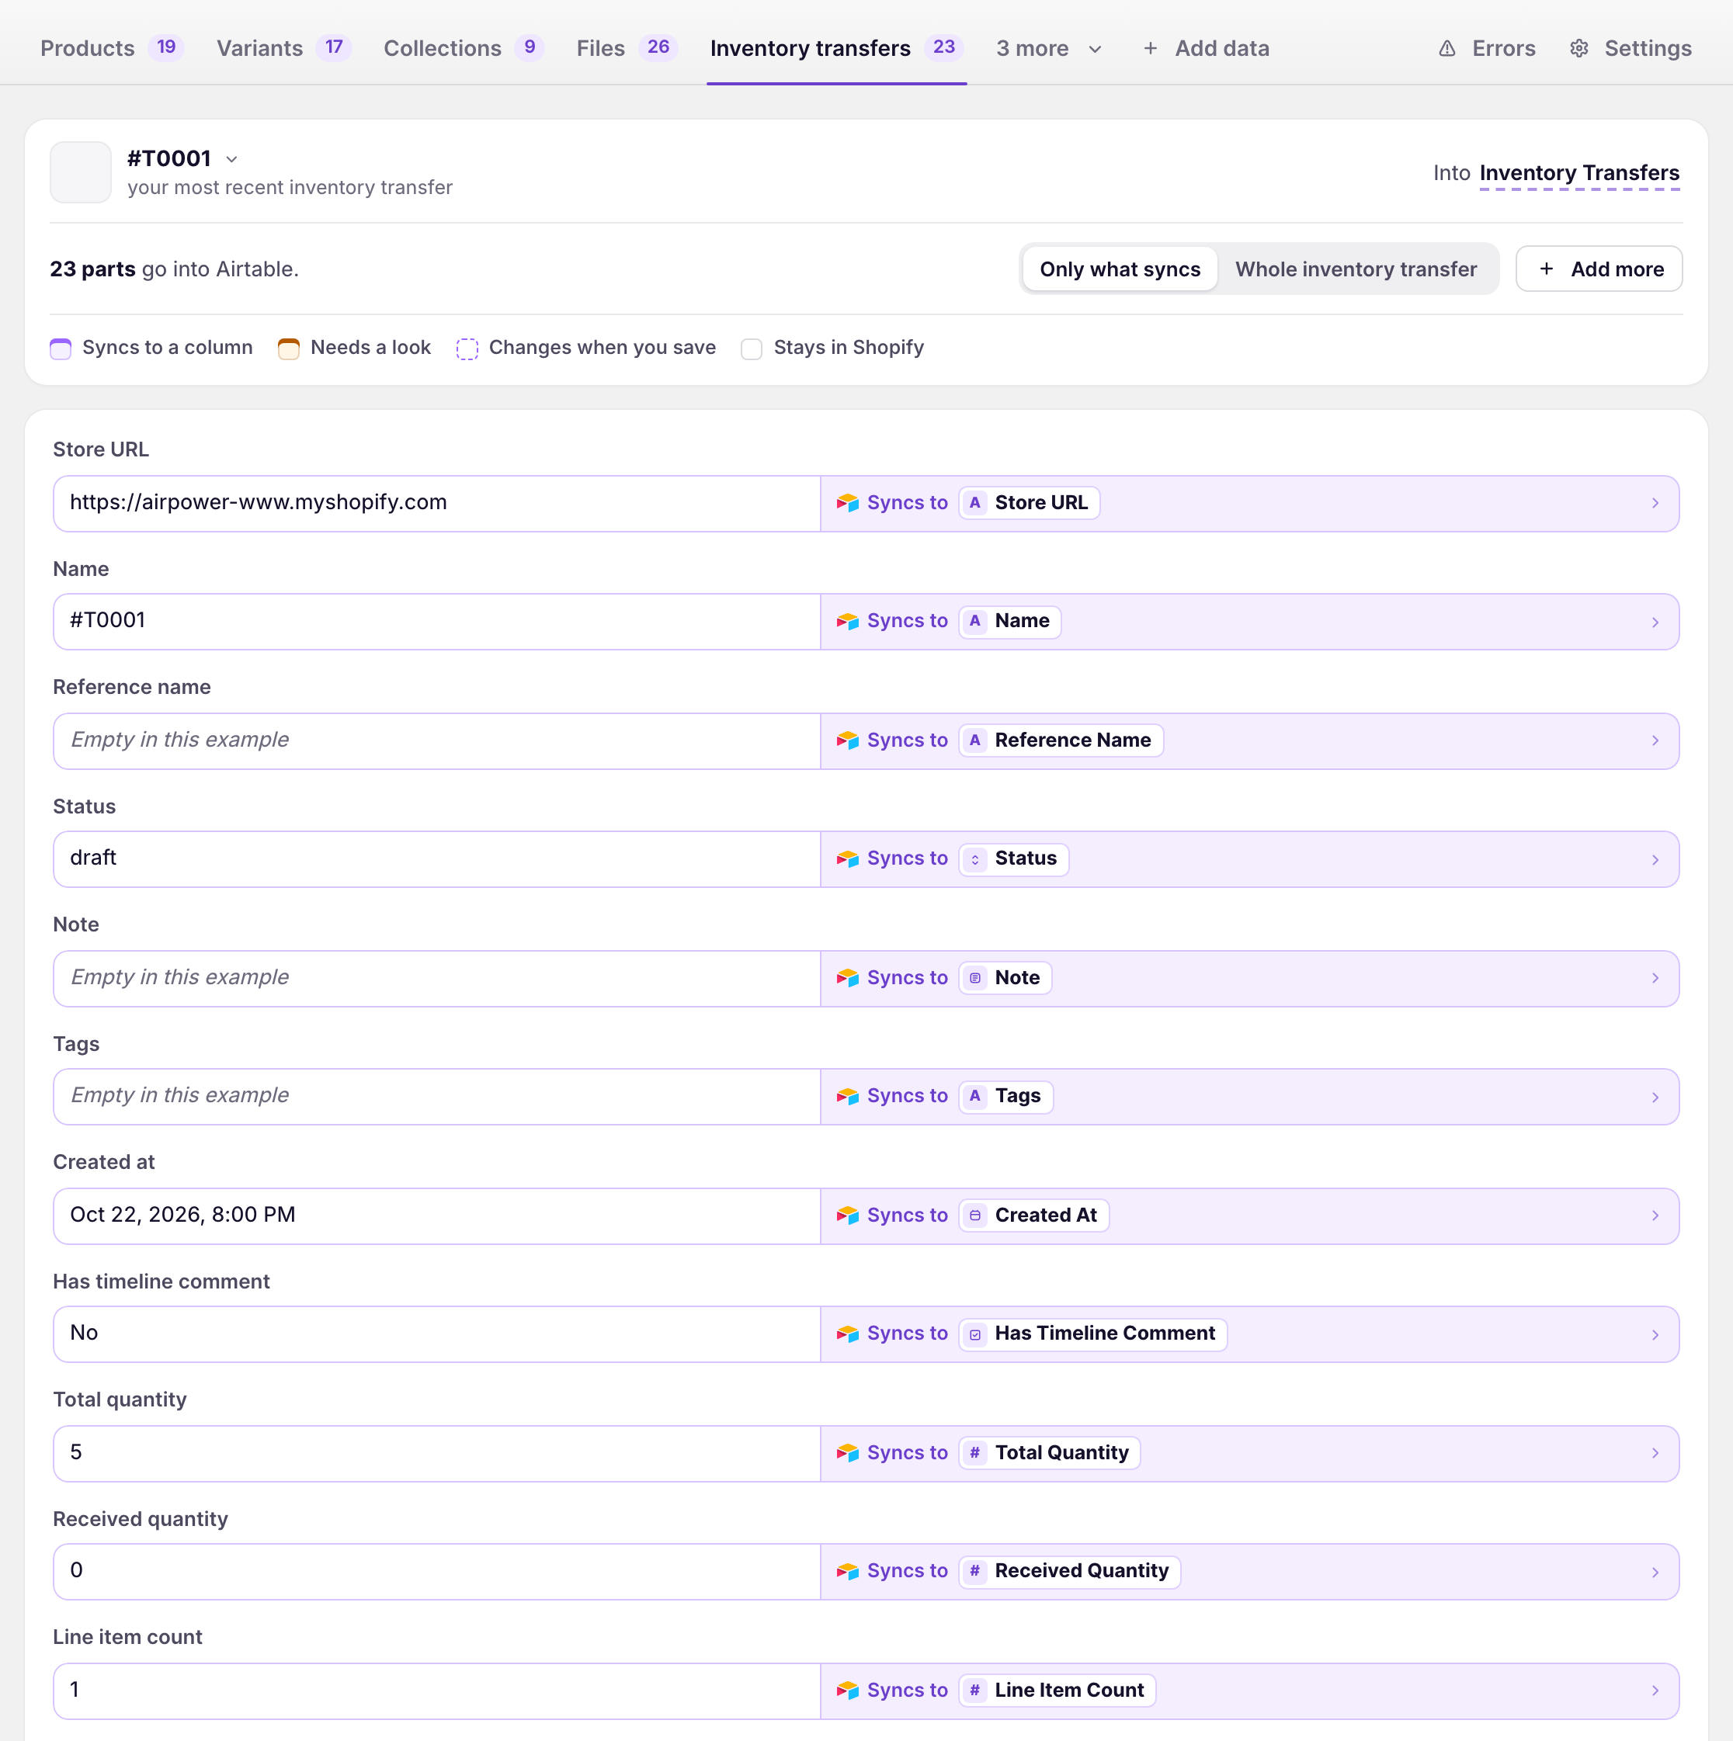This screenshot has width=1733, height=1741.
Task: Expand the #T0001 transfer dropdown
Action: (x=231, y=159)
